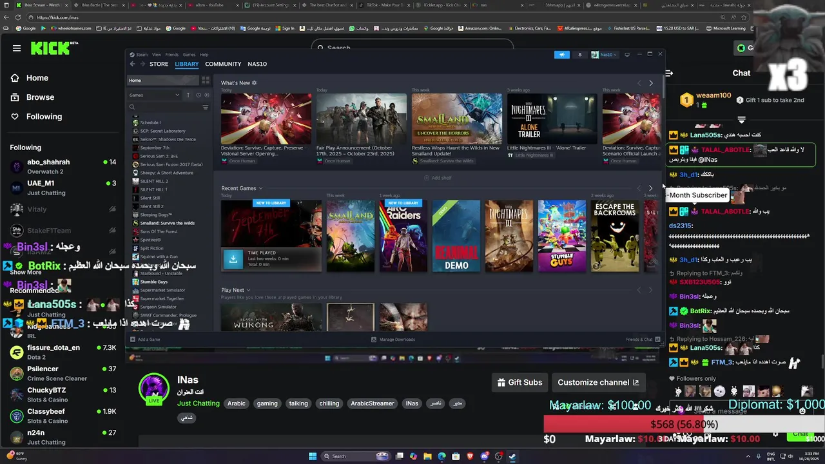Open Arc Raiders cover in Recent Games

click(x=403, y=236)
